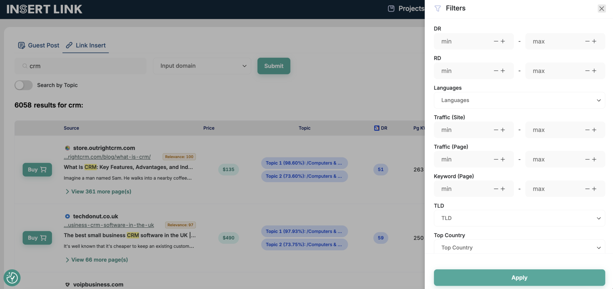Click the funnel icon in the Filters header

pos(438,8)
